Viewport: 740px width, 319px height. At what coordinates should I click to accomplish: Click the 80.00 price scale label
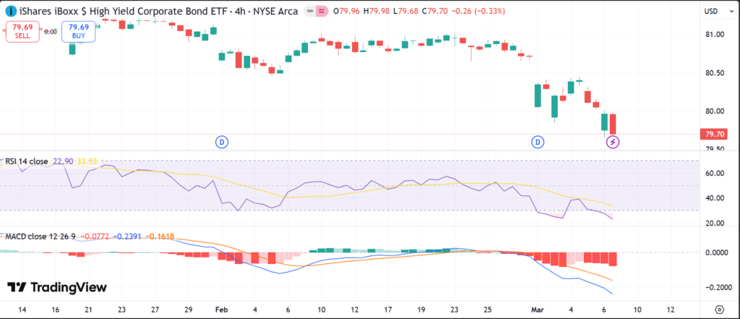tap(715, 111)
